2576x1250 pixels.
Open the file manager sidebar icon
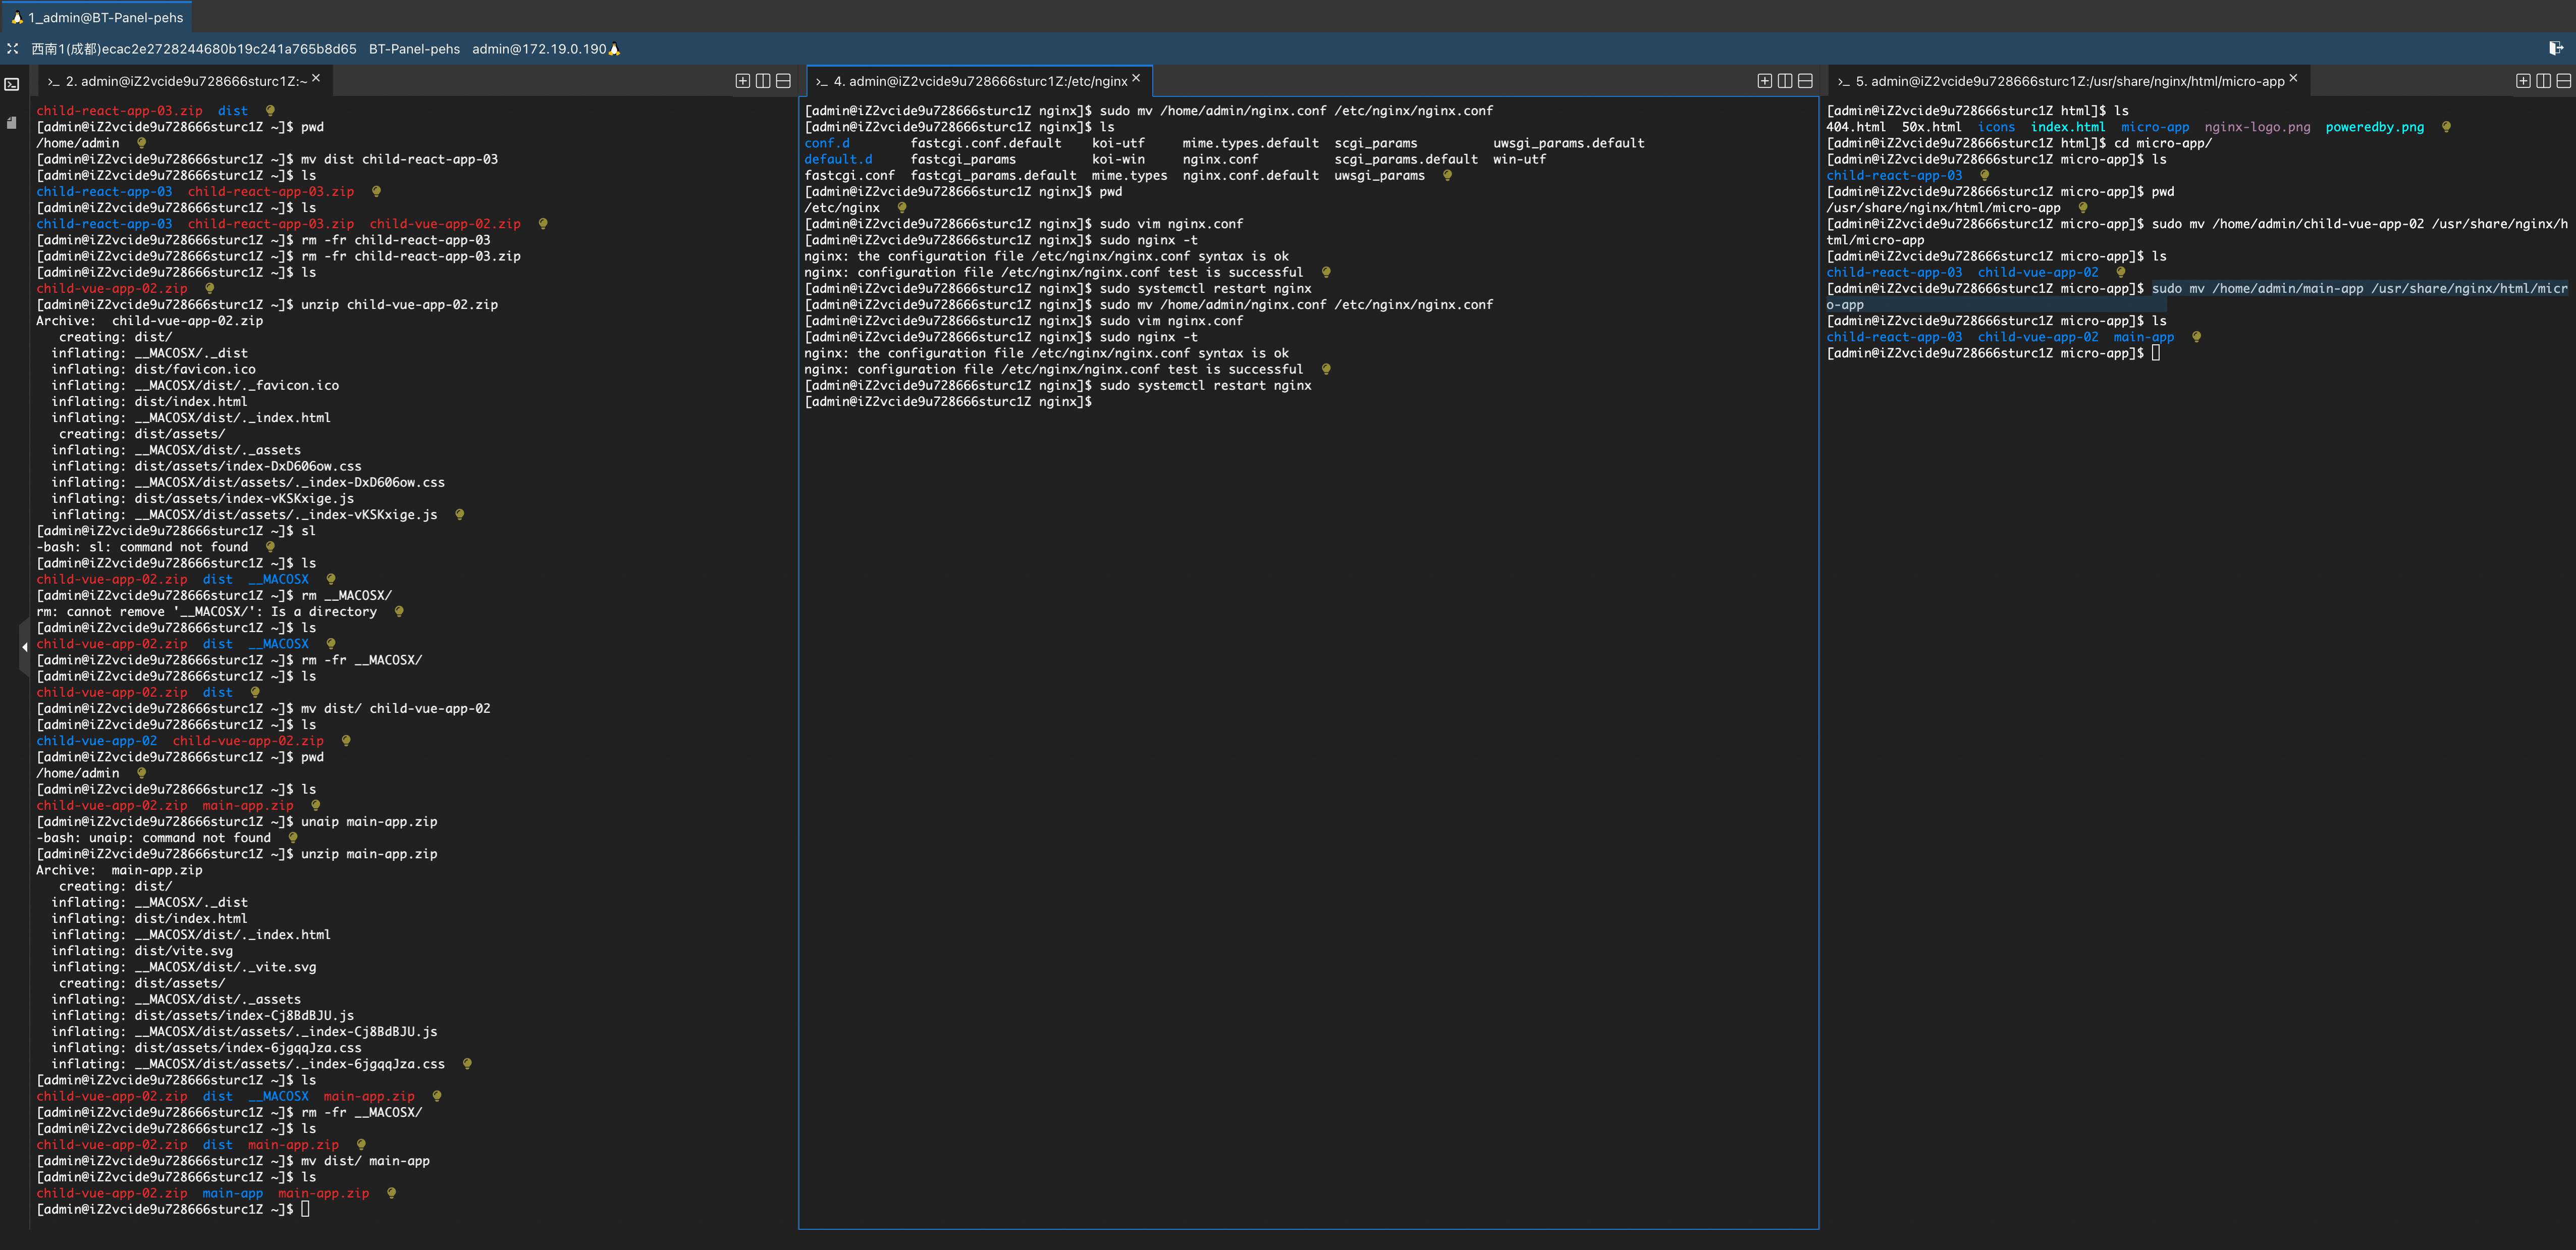pyautogui.click(x=12, y=123)
